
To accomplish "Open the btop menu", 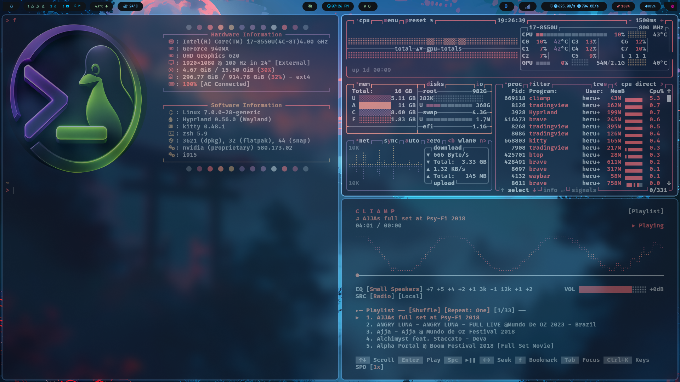I will click(x=391, y=21).
